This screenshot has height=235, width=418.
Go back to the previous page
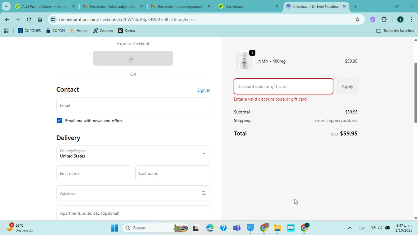click(7, 20)
